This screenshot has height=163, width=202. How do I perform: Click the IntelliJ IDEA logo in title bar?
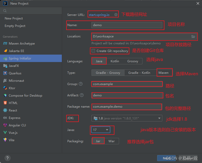point(5,3)
